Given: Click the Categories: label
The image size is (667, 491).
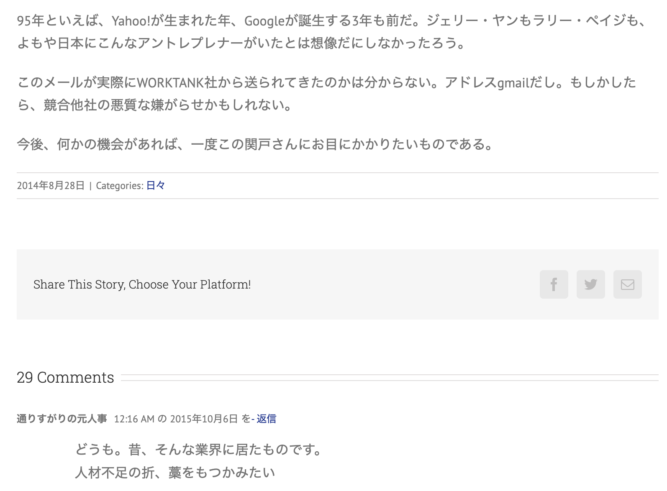Looking at the screenshot, I should (x=120, y=186).
